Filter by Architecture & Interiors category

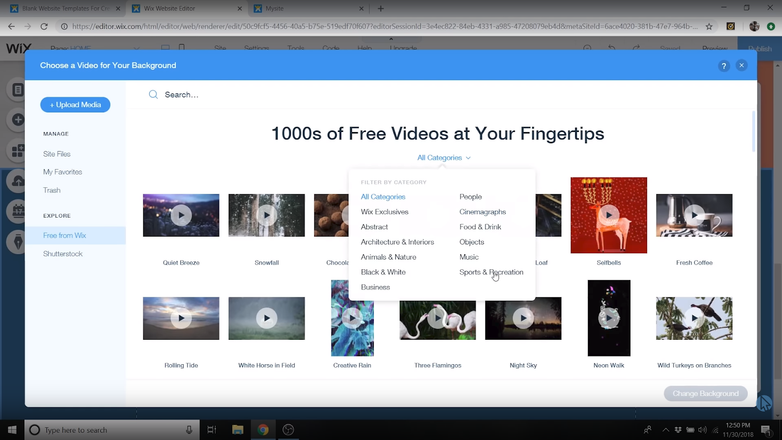(397, 242)
